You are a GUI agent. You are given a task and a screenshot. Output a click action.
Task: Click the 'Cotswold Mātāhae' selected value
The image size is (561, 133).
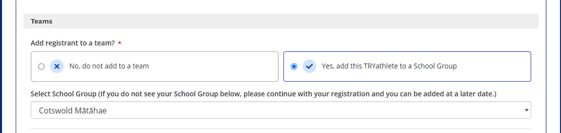[73, 111]
